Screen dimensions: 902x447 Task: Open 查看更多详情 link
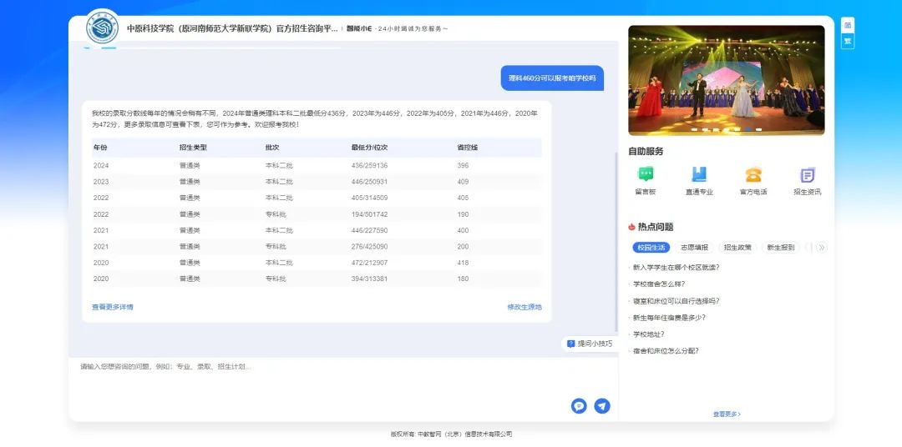113,308
